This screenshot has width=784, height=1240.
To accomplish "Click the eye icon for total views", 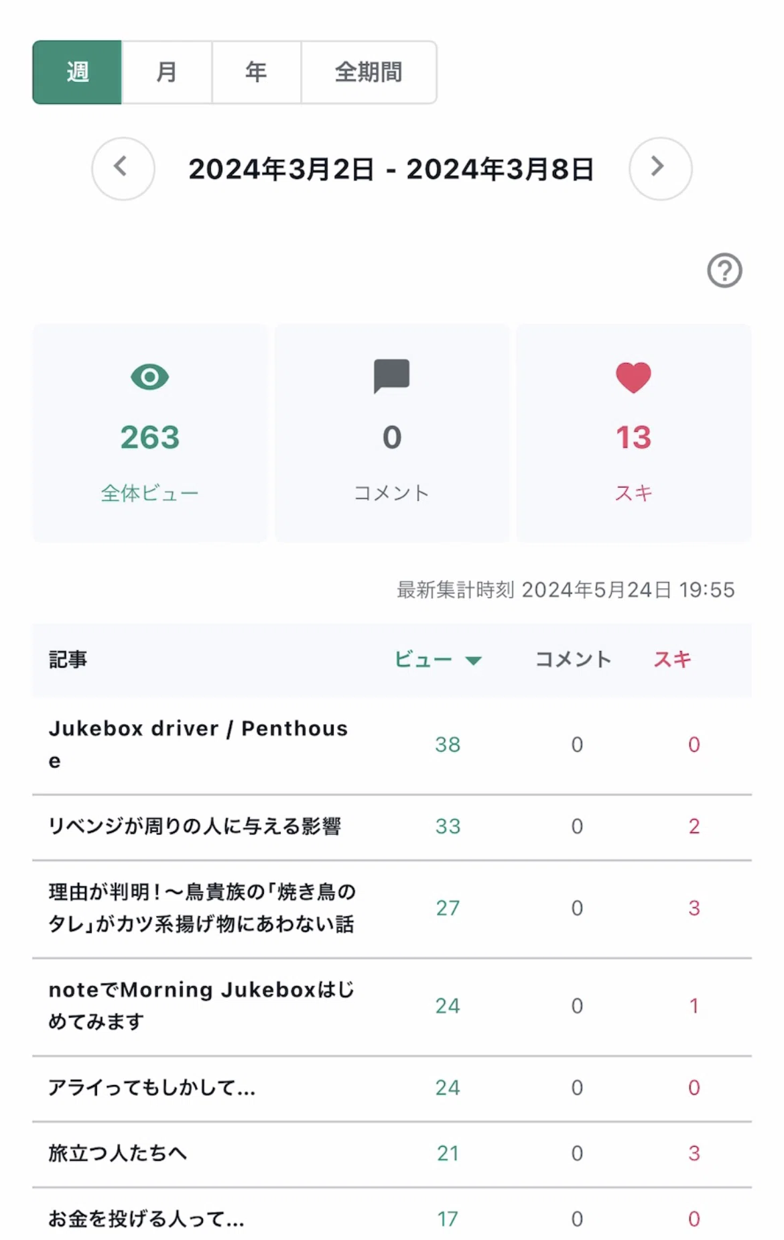I will (149, 377).
